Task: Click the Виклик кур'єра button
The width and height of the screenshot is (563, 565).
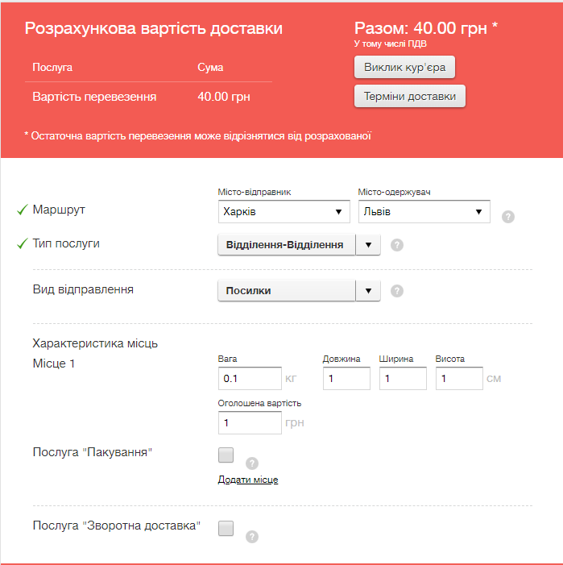Action: point(404,67)
